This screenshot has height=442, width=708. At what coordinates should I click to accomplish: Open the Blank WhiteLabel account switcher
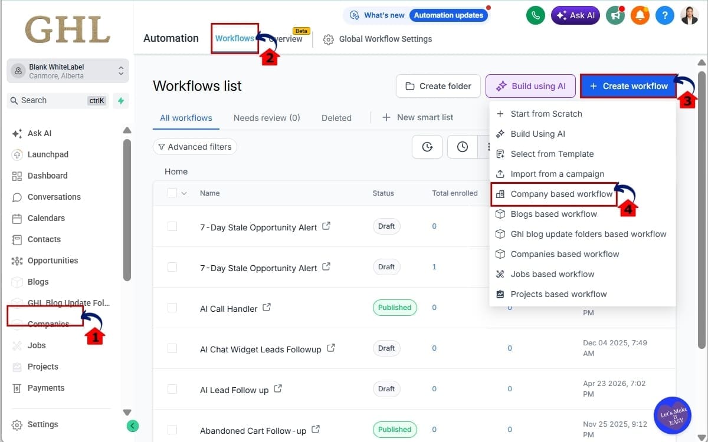click(x=68, y=71)
